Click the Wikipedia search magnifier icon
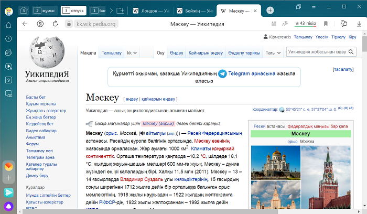The width and height of the screenshot is (367, 214). click(x=351, y=52)
